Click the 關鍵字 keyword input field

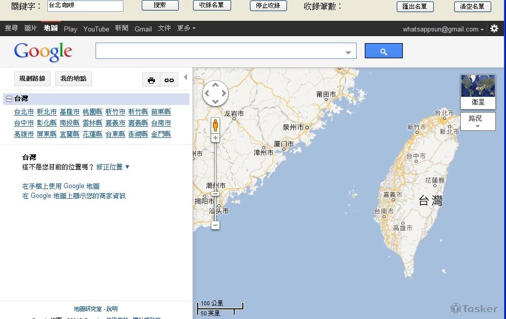pos(84,6)
